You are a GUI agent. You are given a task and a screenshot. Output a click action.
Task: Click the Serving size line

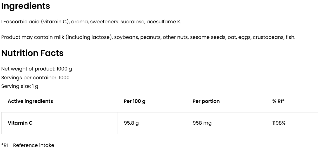click(20, 86)
